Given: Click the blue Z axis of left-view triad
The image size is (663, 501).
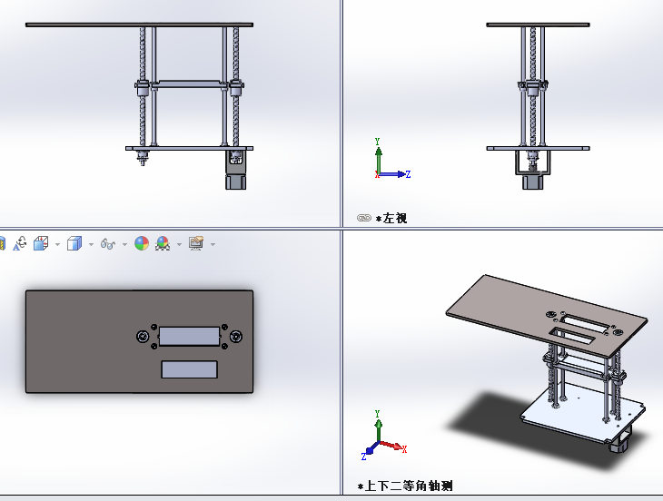Looking at the screenshot, I should tap(394, 174).
